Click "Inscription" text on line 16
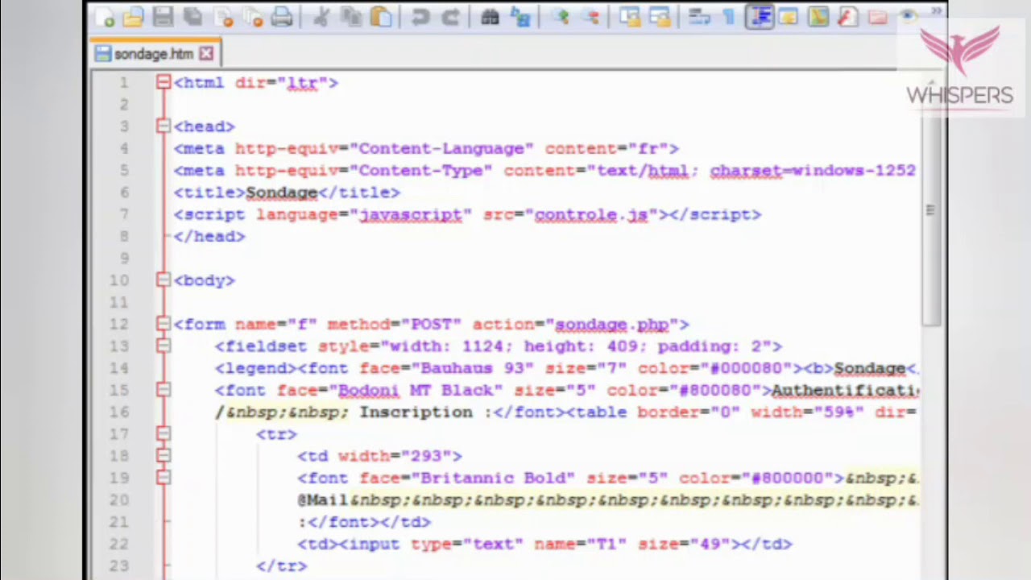1031x580 pixels. (x=416, y=412)
